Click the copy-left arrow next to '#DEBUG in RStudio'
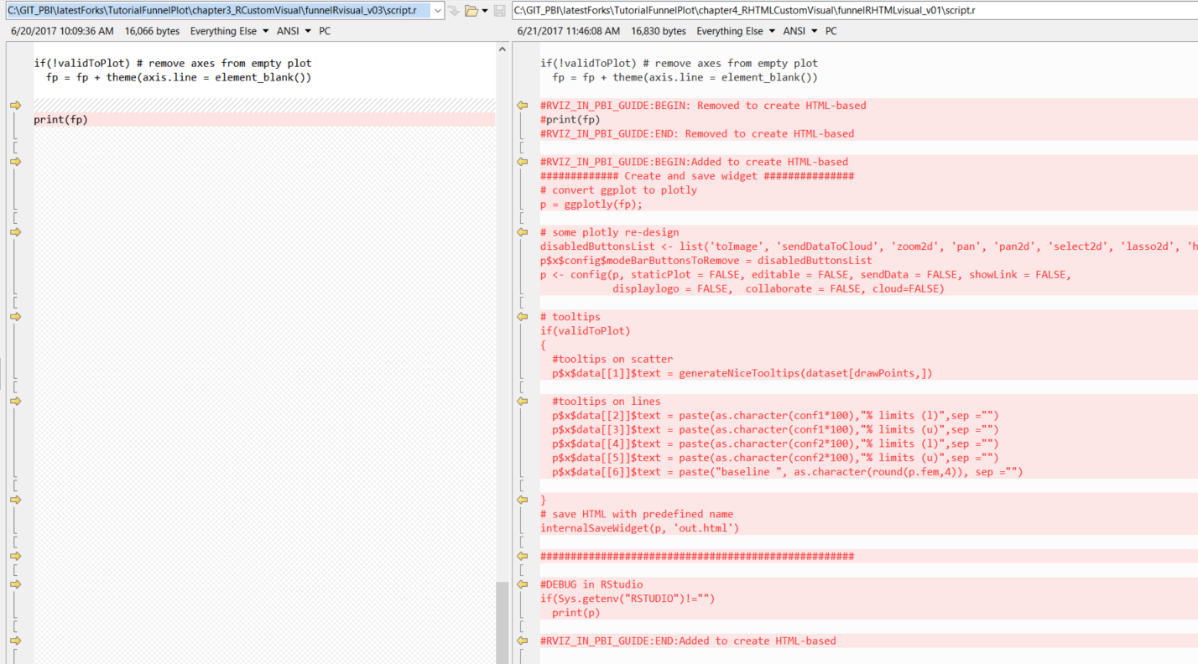Image resolution: width=1198 pixels, height=664 pixels. click(x=522, y=584)
